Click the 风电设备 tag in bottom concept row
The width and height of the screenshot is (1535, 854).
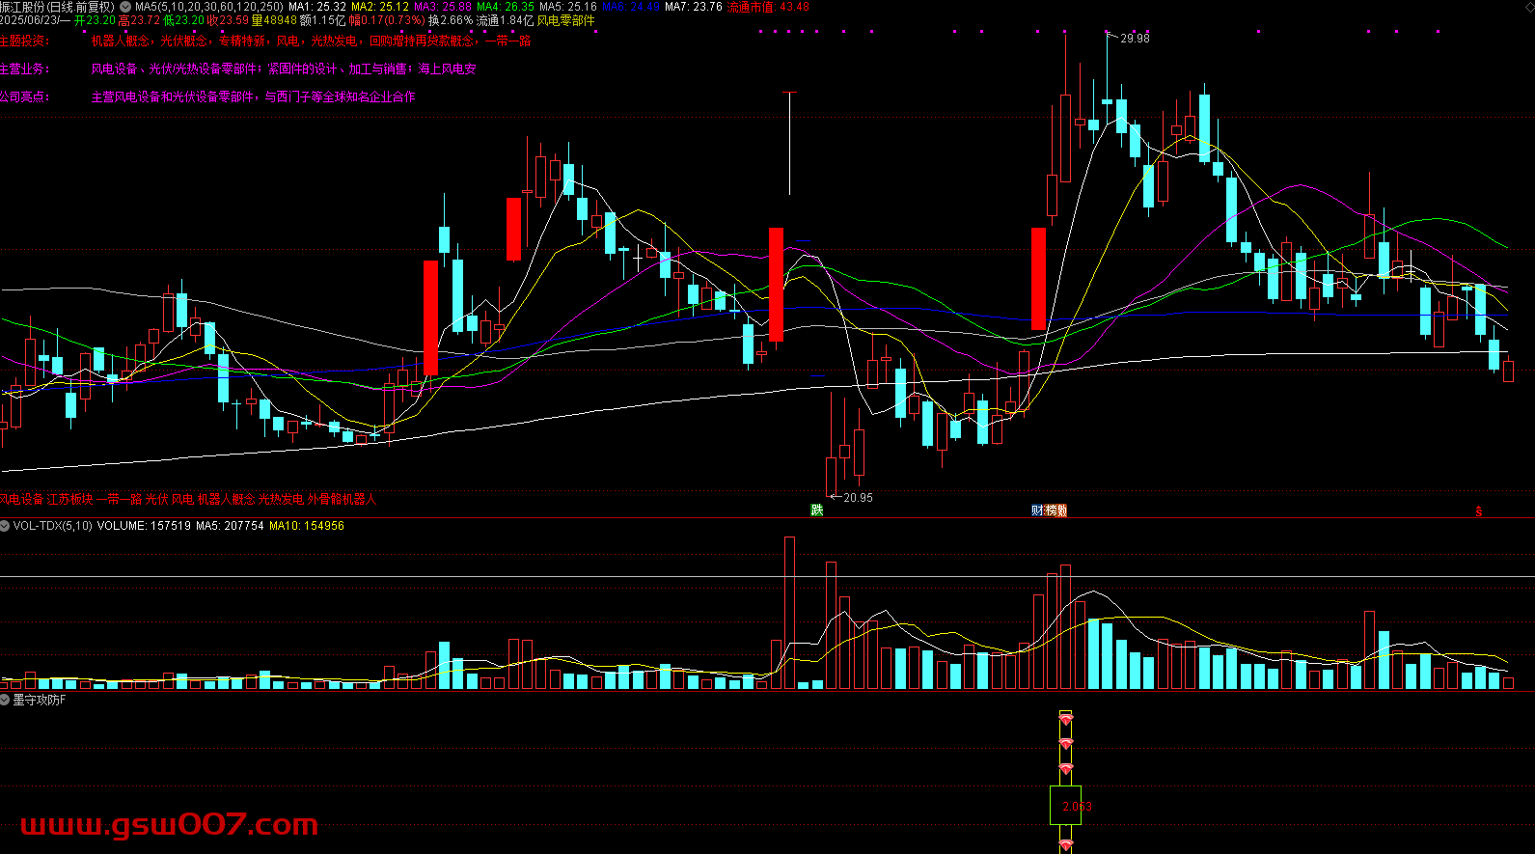coord(21,499)
